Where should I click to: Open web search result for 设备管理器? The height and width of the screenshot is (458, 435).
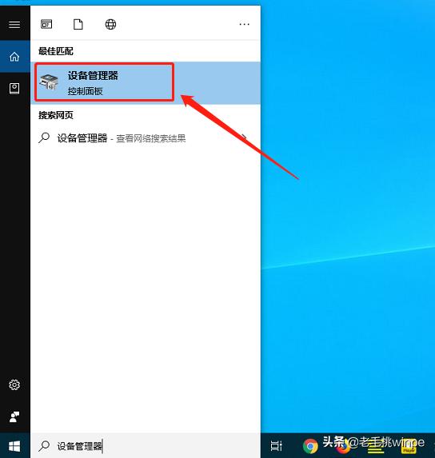146,137
